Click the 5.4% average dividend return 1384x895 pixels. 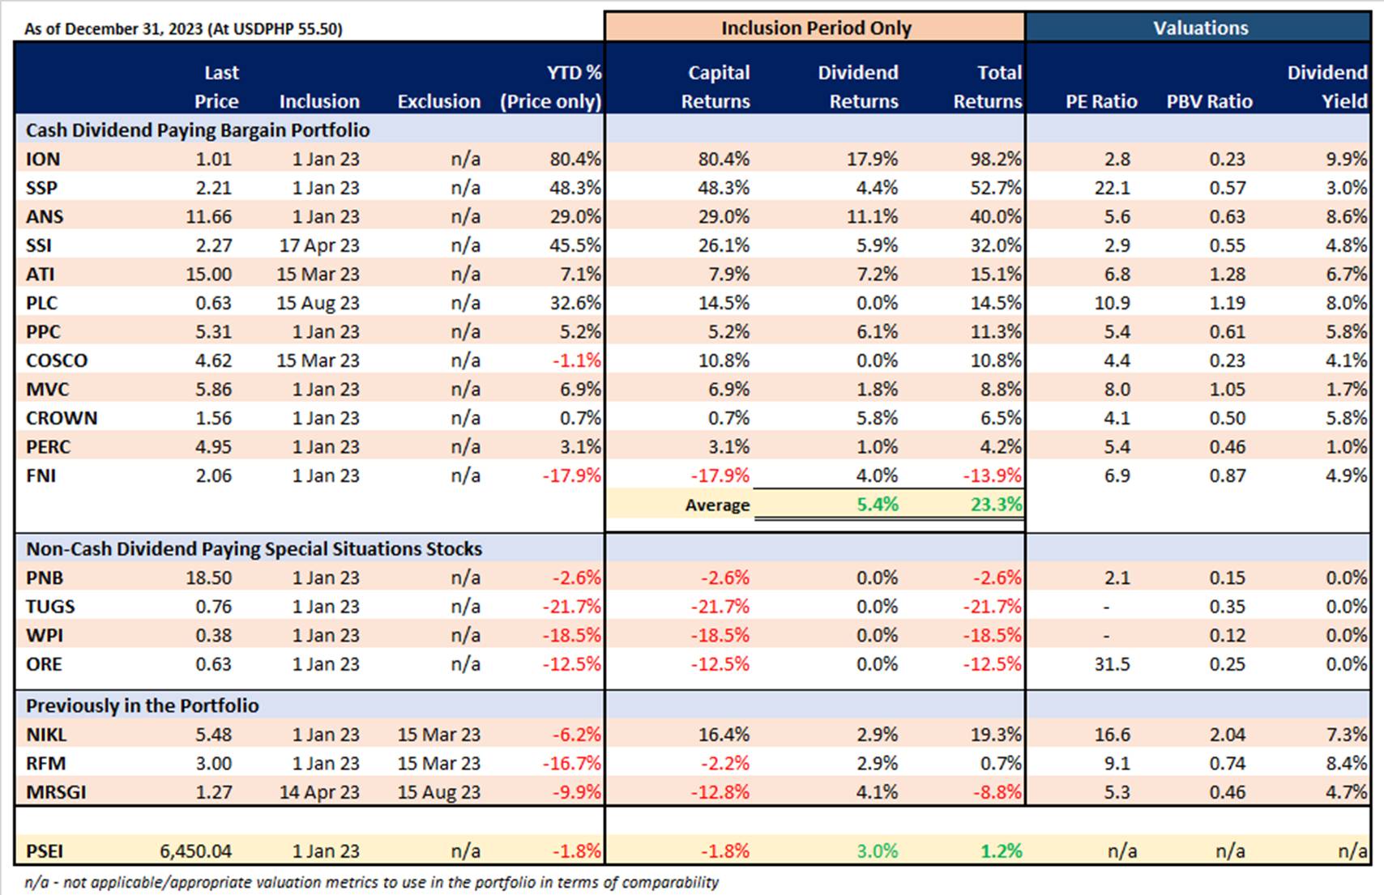click(x=878, y=505)
